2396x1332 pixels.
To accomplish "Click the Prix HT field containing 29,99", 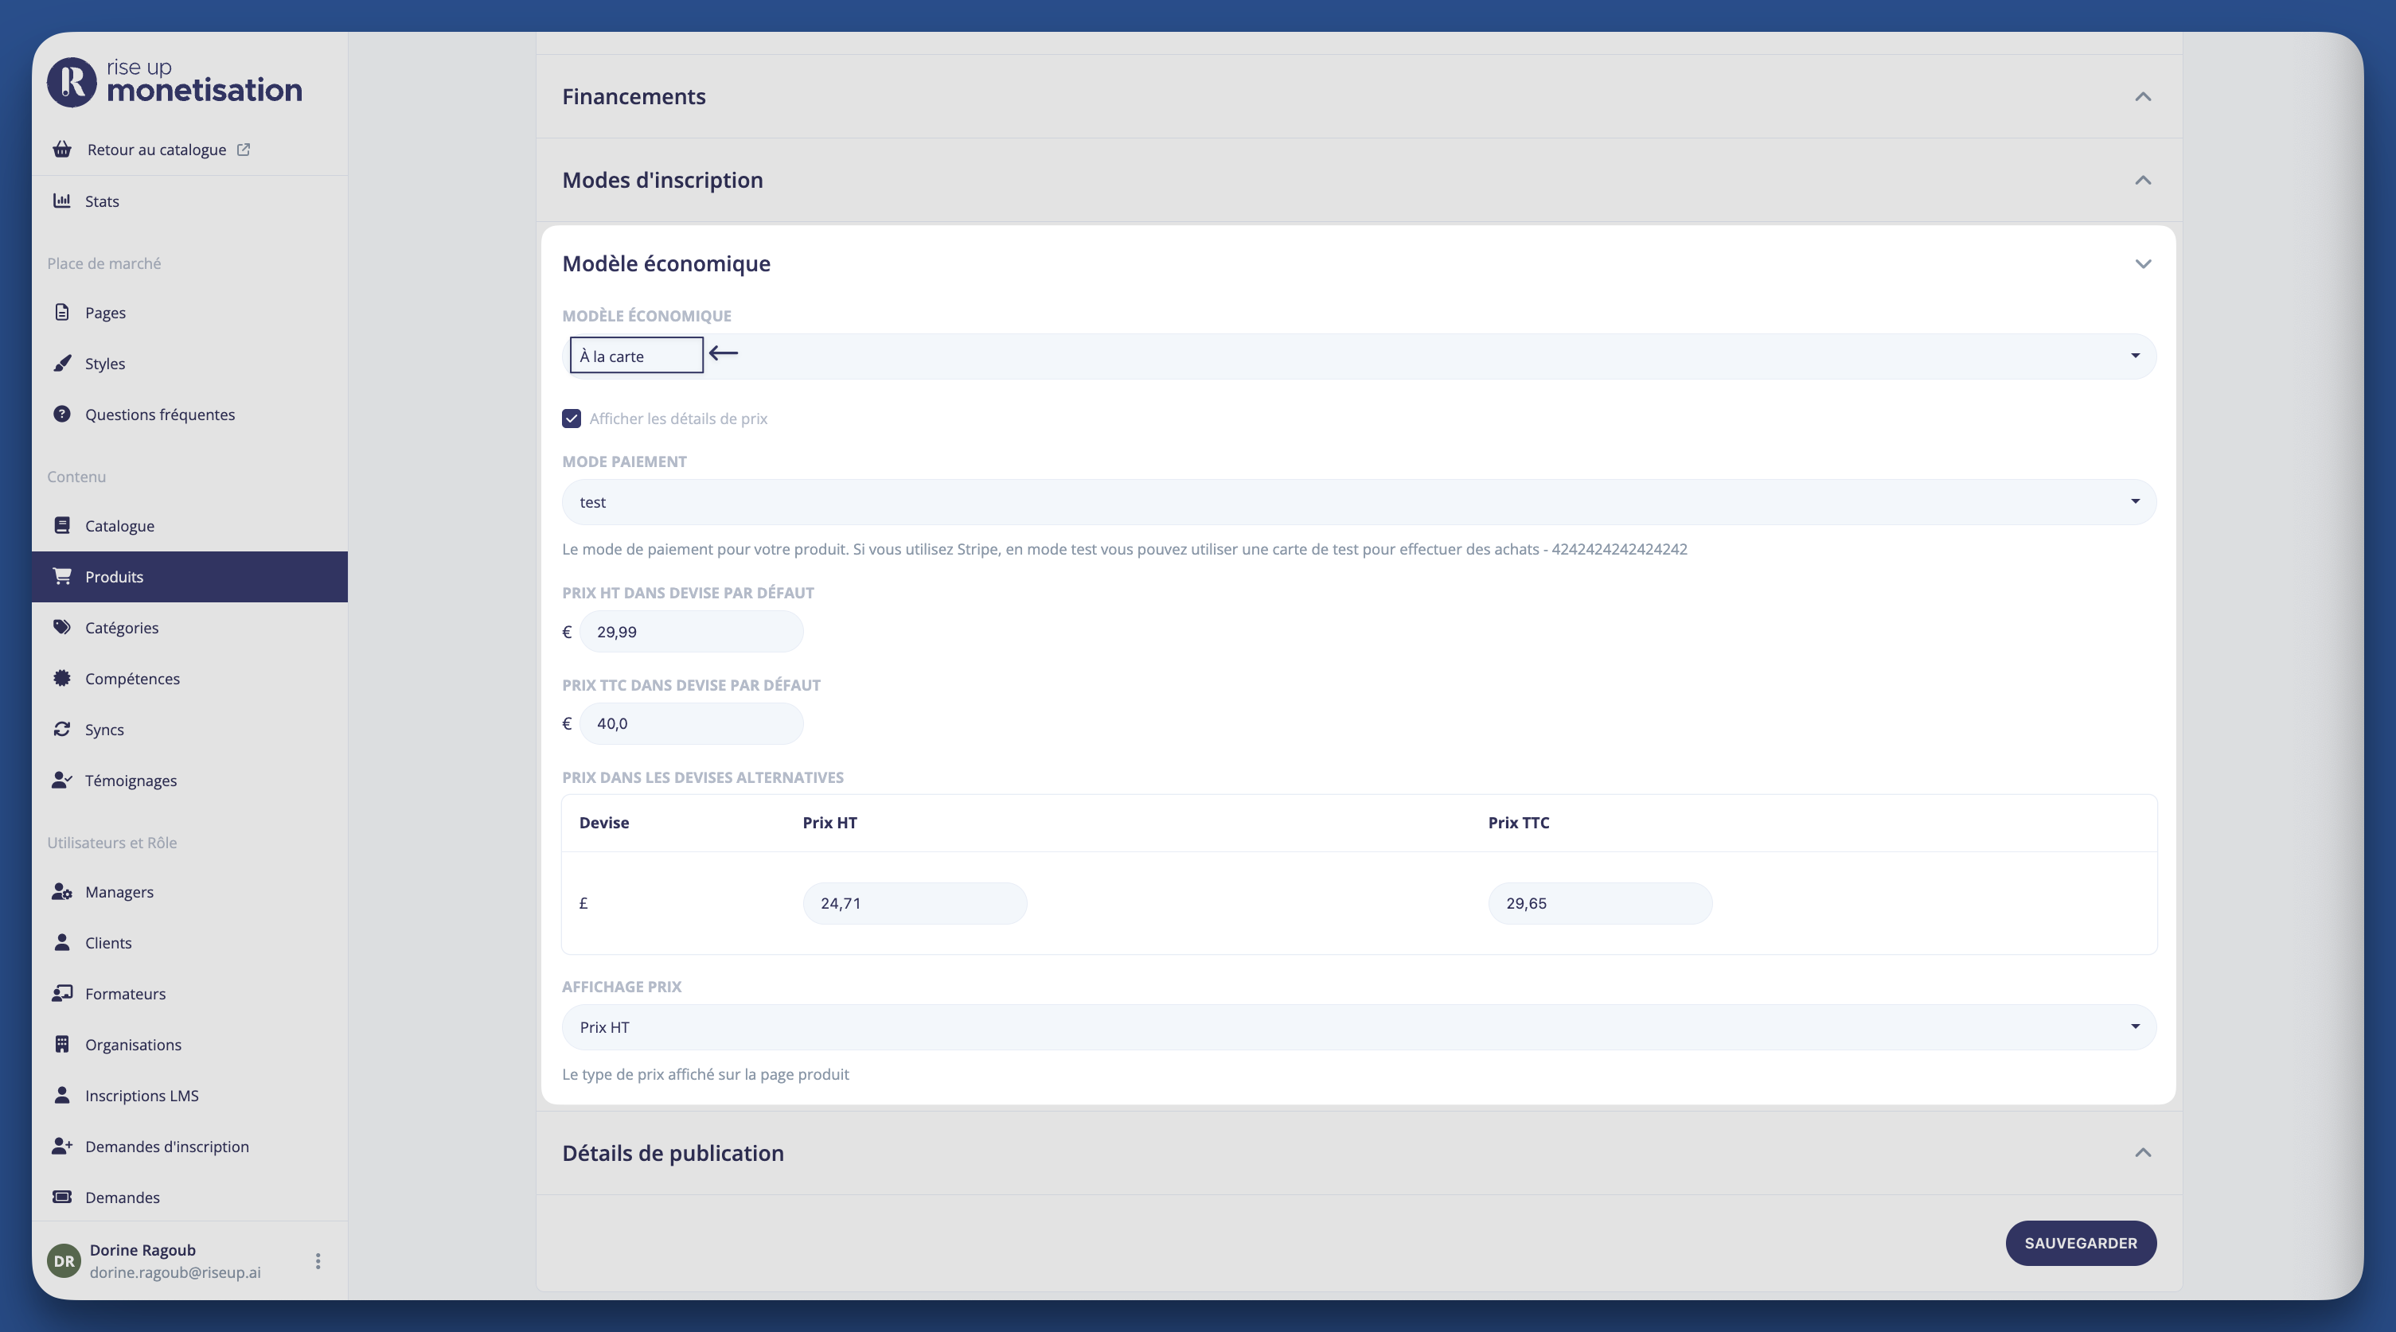I will pyautogui.click(x=691, y=631).
